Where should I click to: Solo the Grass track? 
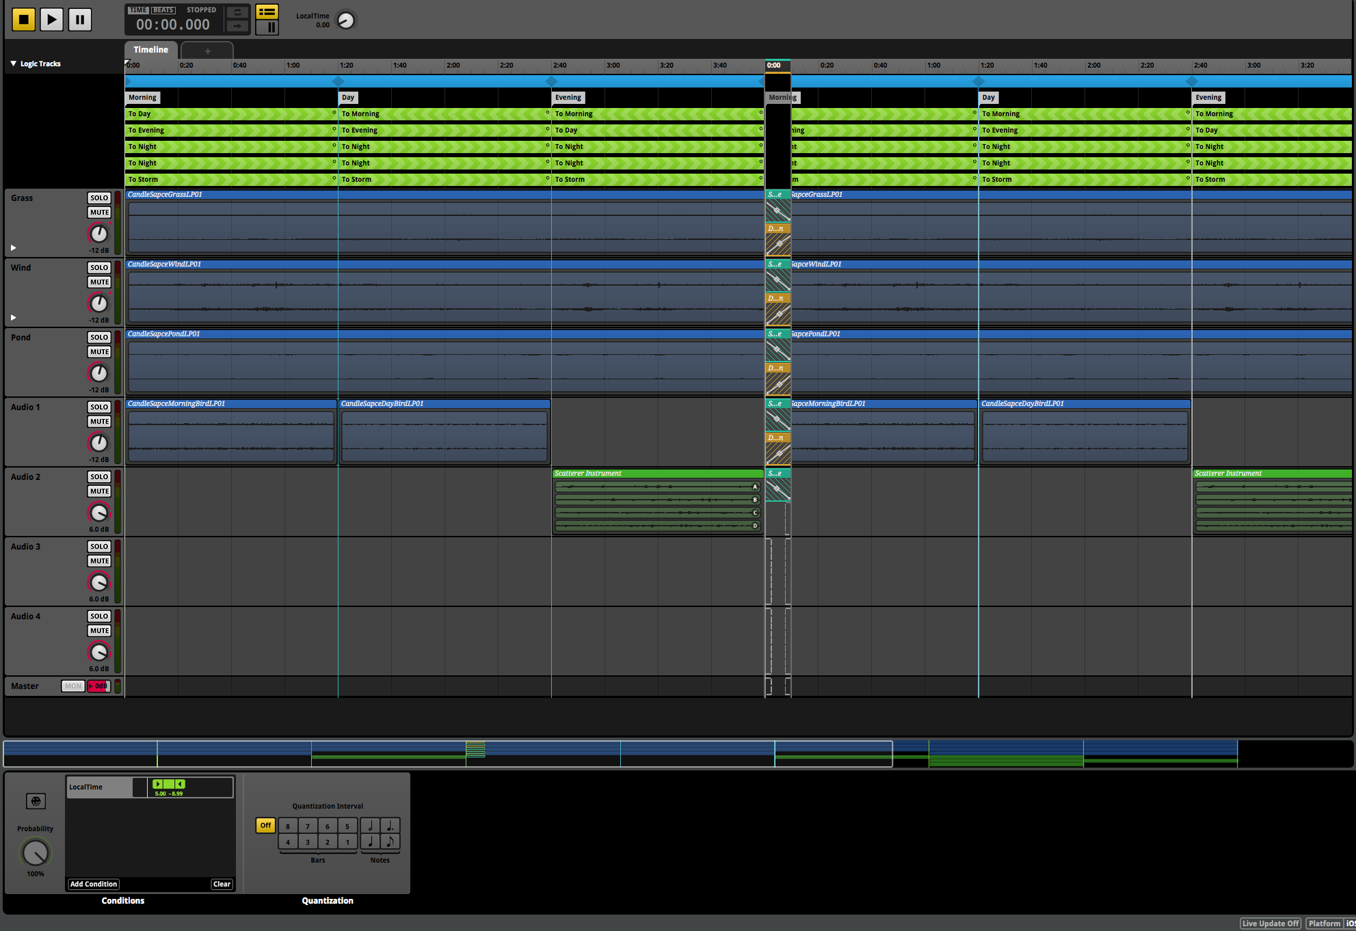99,198
